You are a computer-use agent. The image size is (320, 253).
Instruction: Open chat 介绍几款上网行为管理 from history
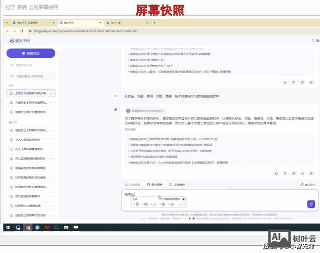[31, 103]
